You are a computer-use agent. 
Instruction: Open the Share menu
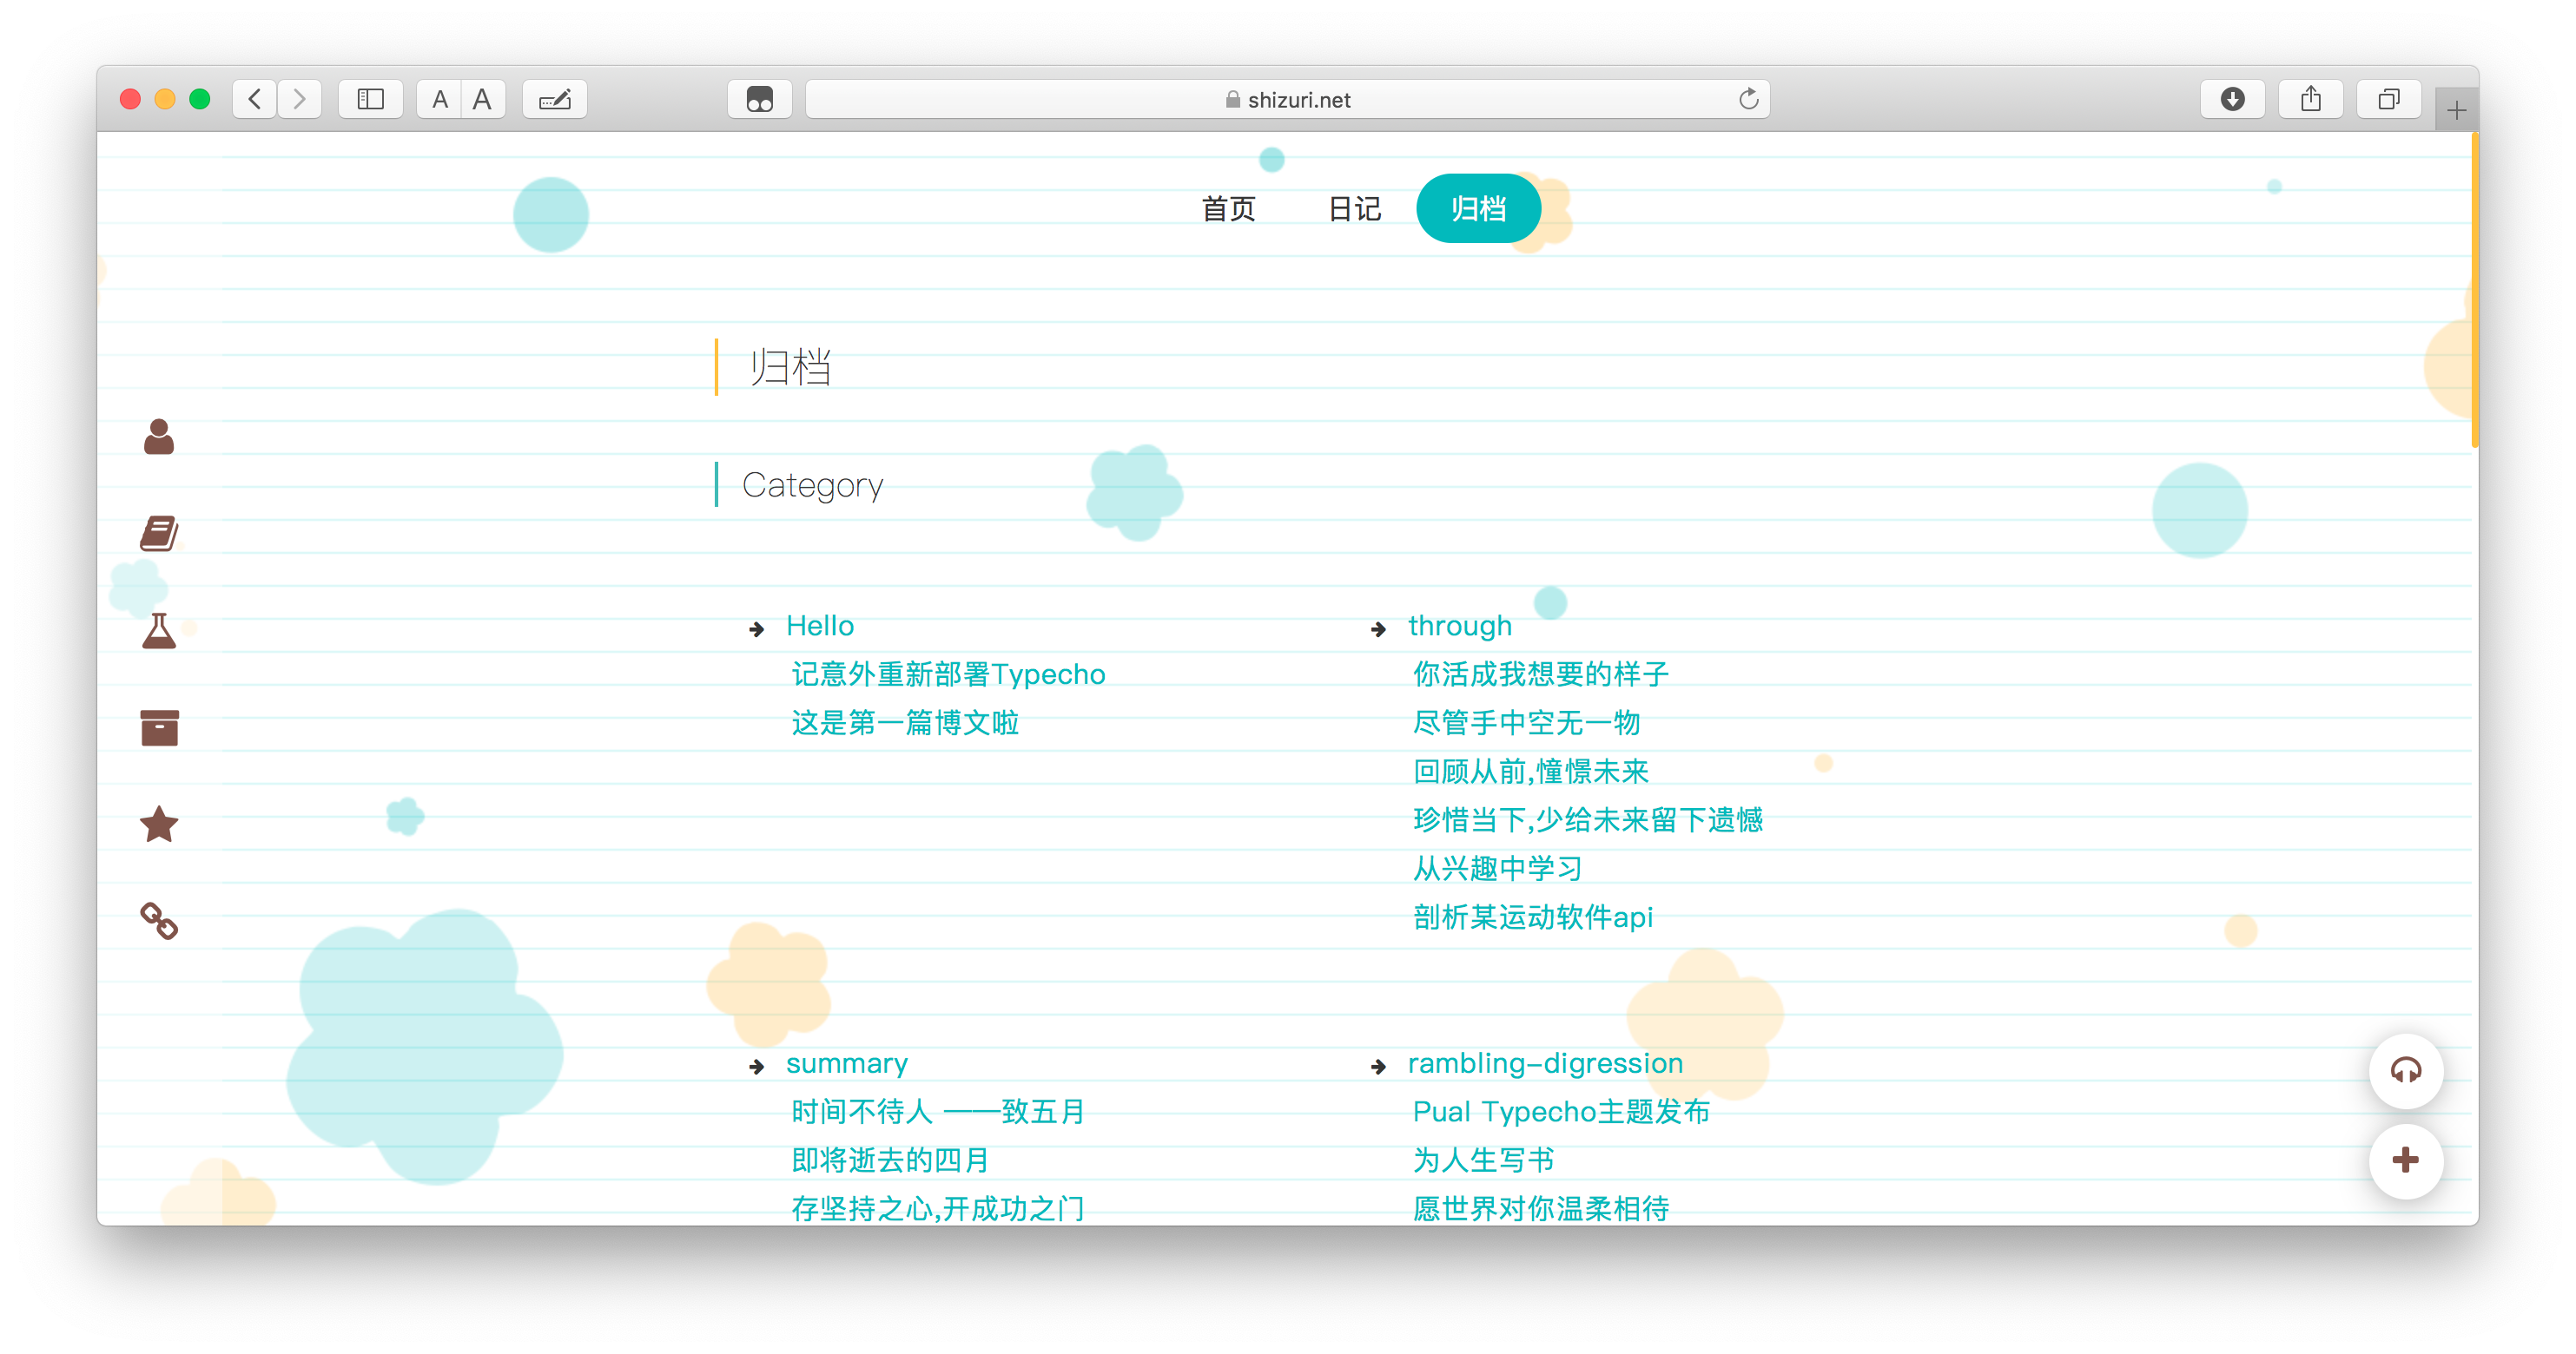click(2310, 99)
